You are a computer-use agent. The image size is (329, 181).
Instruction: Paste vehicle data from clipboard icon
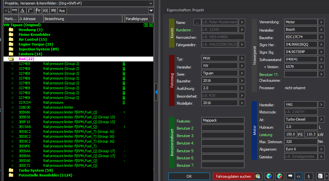pos(258,176)
